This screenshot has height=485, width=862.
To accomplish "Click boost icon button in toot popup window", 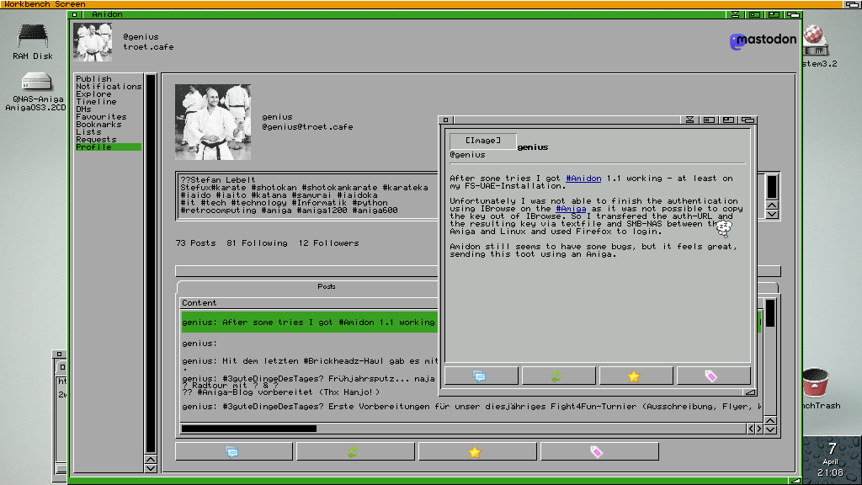I will click(559, 376).
